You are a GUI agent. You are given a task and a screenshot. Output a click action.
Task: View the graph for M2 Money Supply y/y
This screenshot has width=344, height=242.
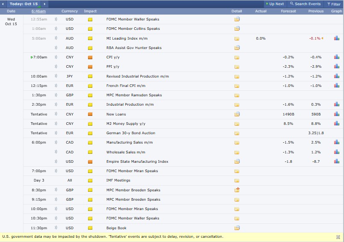tap(337, 124)
